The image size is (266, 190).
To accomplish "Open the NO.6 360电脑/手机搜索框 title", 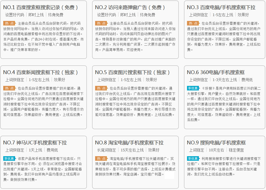I will pos(216,72).
